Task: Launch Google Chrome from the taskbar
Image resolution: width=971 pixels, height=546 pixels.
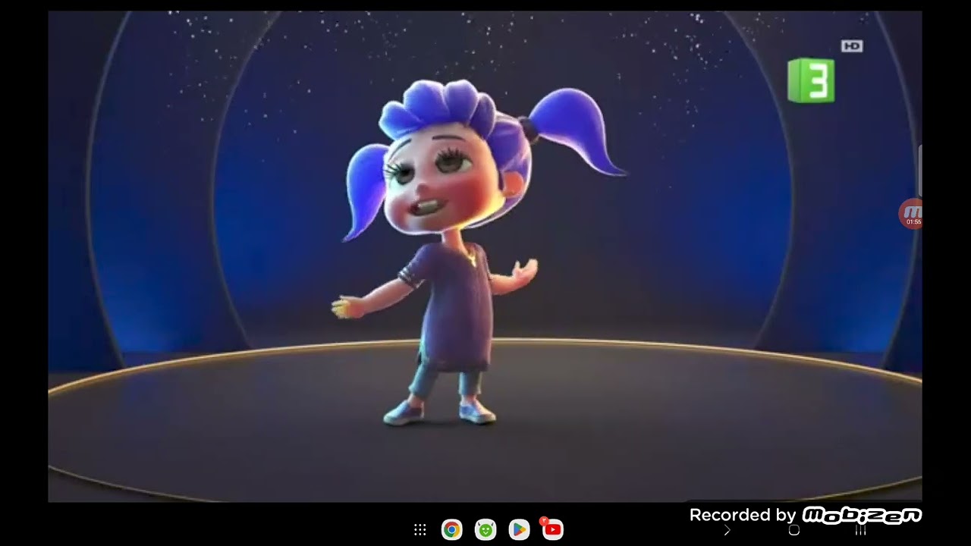Action: point(451,529)
